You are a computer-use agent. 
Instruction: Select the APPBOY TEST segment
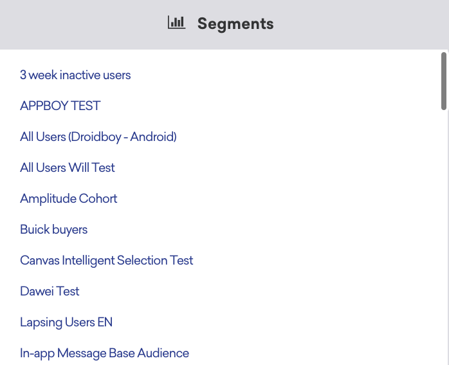click(x=60, y=106)
